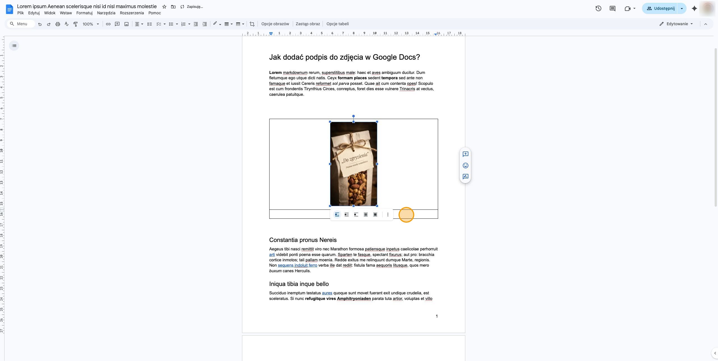Activate the crop image tool

[252, 24]
